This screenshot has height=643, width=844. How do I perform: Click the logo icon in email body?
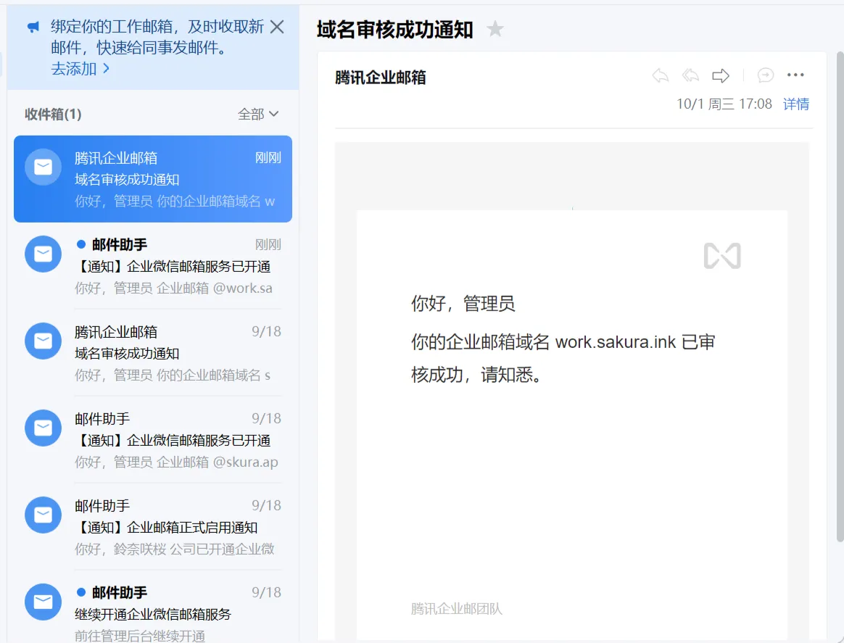[x=722, y=256]
